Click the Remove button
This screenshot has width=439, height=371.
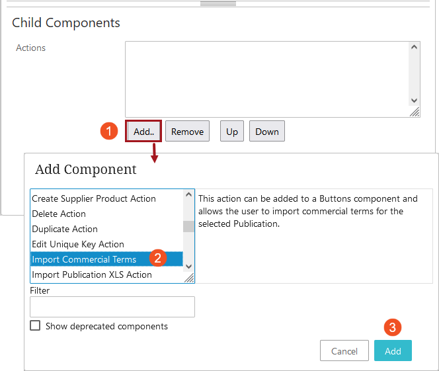pyautogui.click(x=187, y=132)
